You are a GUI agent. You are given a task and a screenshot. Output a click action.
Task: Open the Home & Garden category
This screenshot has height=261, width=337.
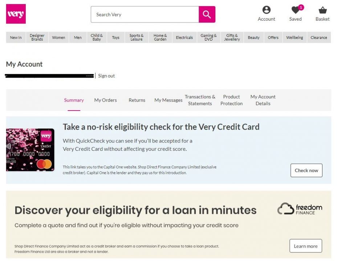160,38
